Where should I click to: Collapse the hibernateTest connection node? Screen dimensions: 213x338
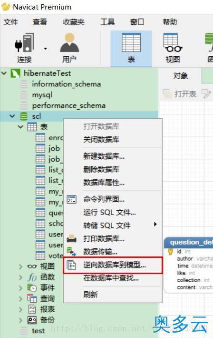click(4, 73)
